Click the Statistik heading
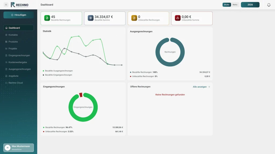The height and width of the screenshot is (154, 275). 47,31
